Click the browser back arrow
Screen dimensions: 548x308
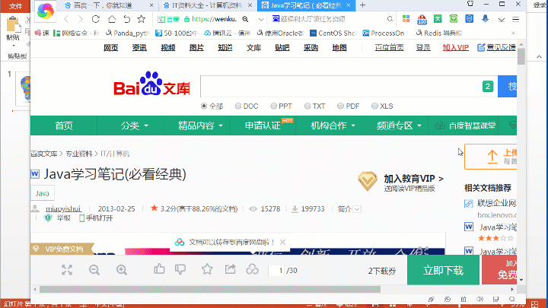(67, 19)
